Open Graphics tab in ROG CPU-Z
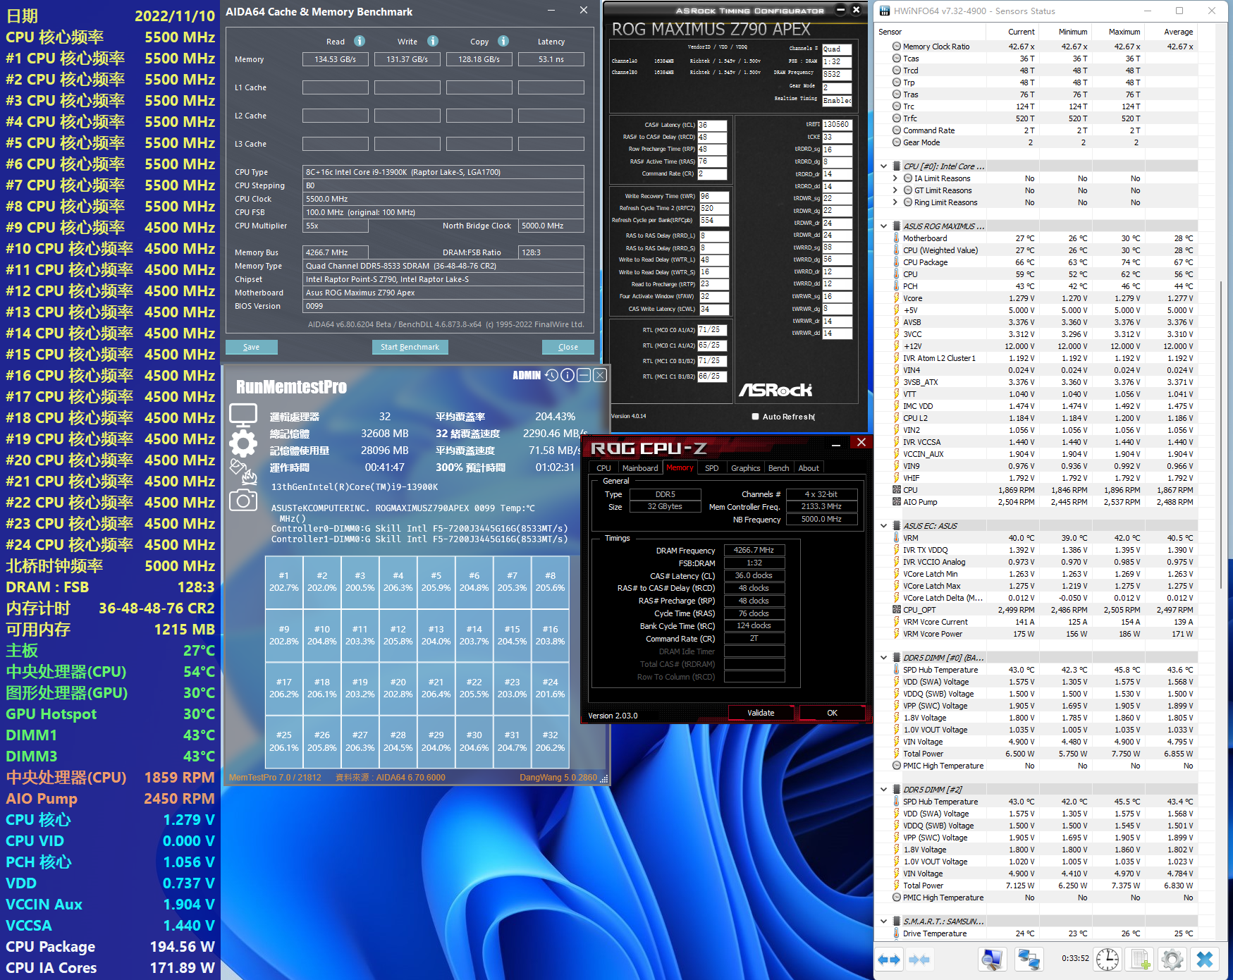The height and width of the screenshot is (980, 1233). tap(745, 468)
